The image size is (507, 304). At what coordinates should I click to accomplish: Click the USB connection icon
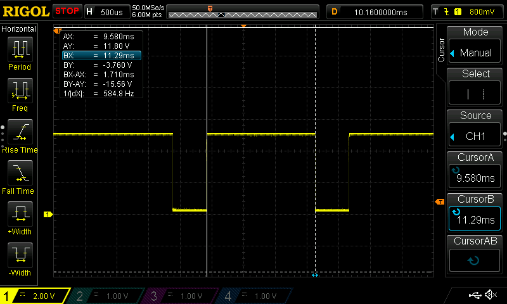pyautogui.click(x=473, y=295)
